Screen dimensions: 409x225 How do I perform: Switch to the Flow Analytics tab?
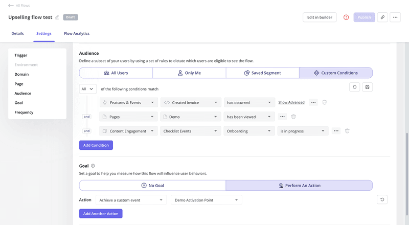pyautogui.click(x=77, y=33)
